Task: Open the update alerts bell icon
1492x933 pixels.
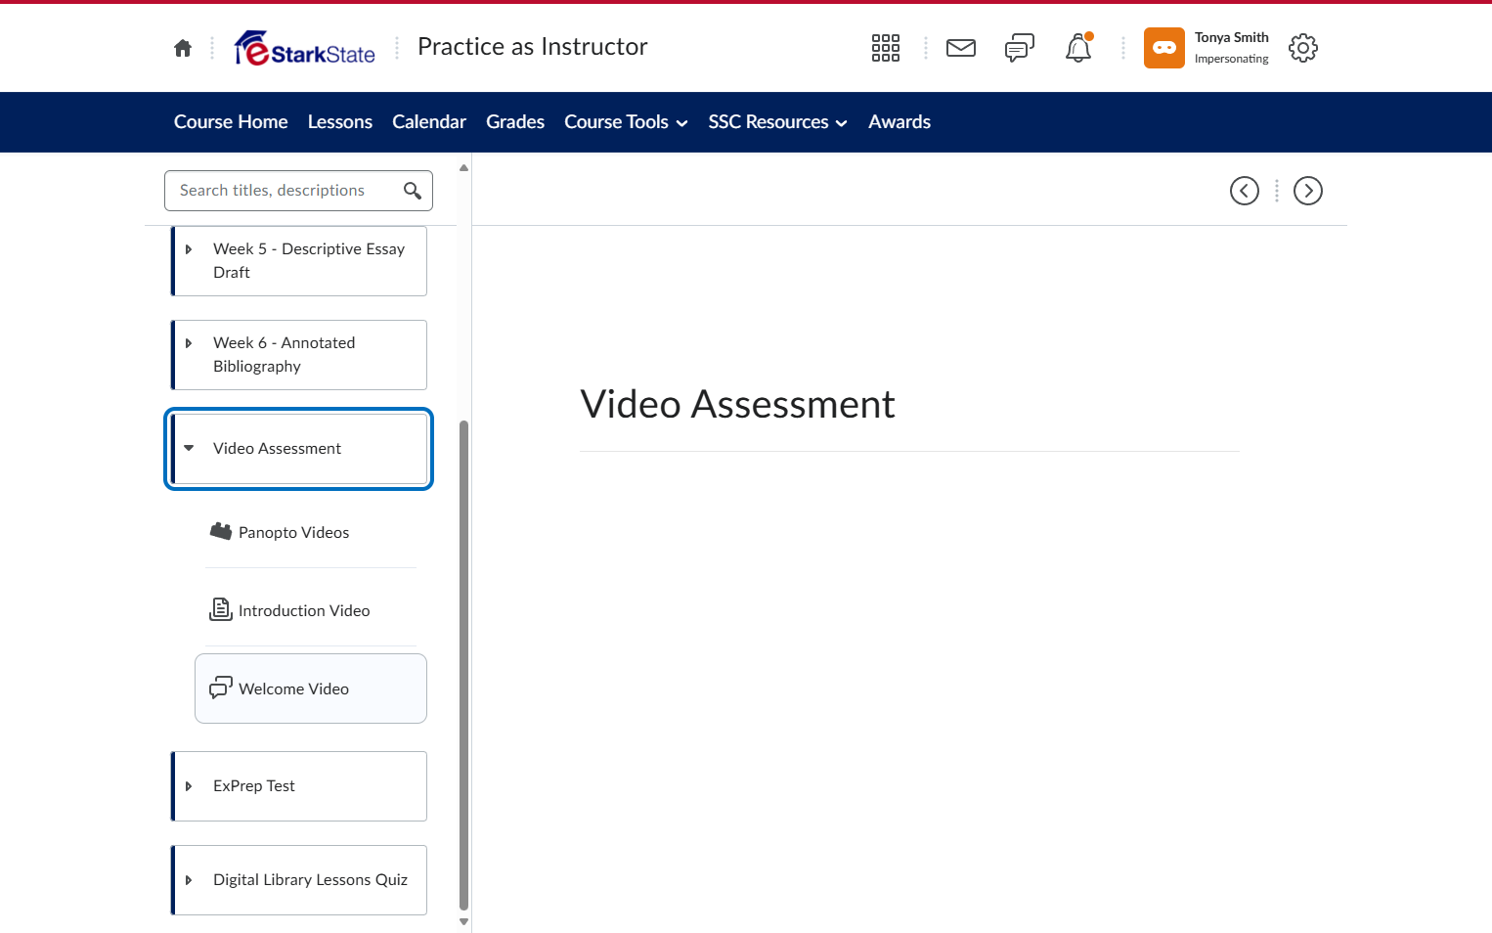Action: pos(1078,48)
